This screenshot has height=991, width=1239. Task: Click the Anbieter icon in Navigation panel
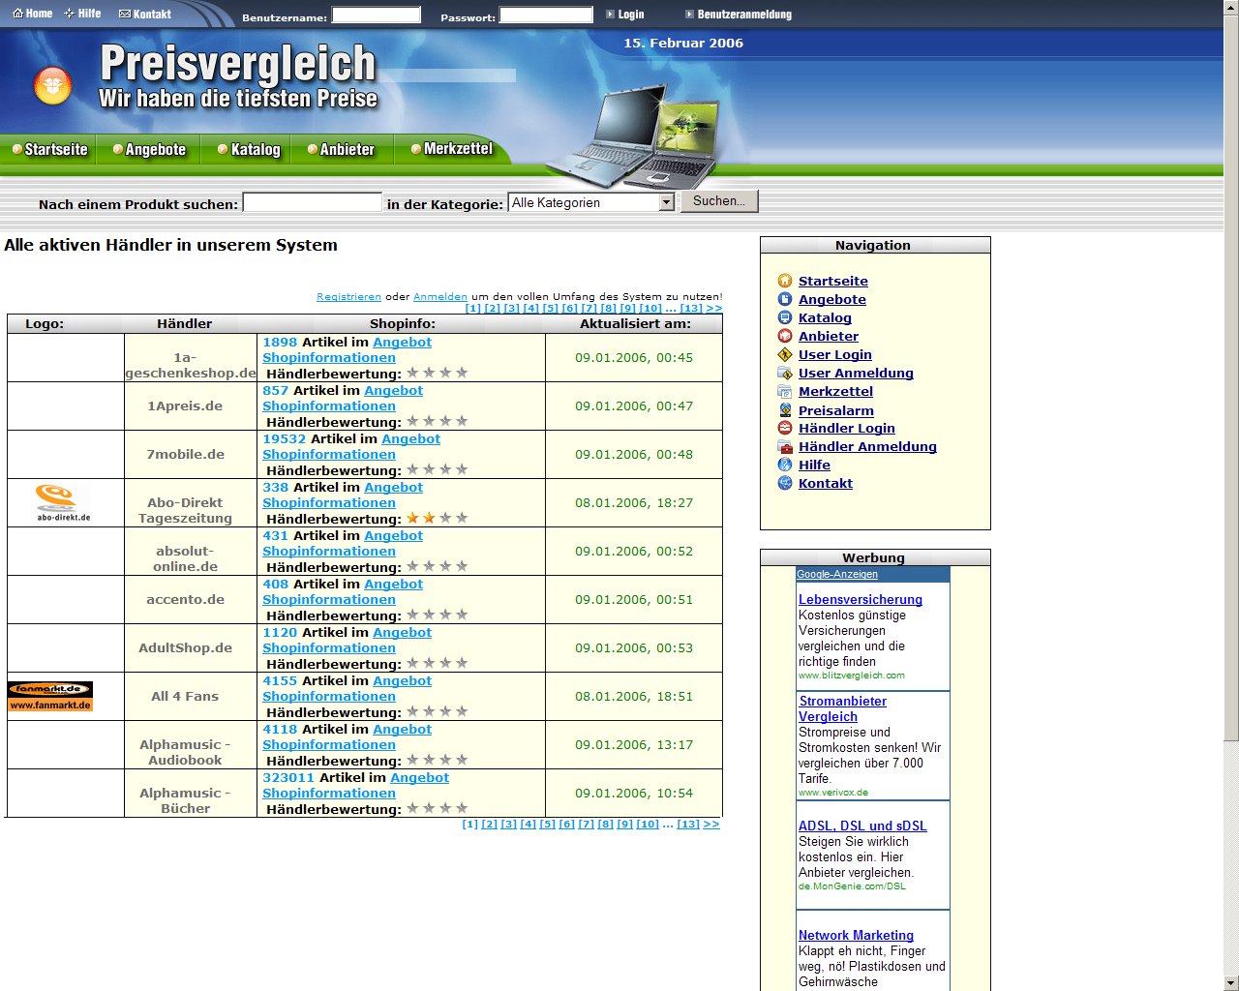pos(785,336)
